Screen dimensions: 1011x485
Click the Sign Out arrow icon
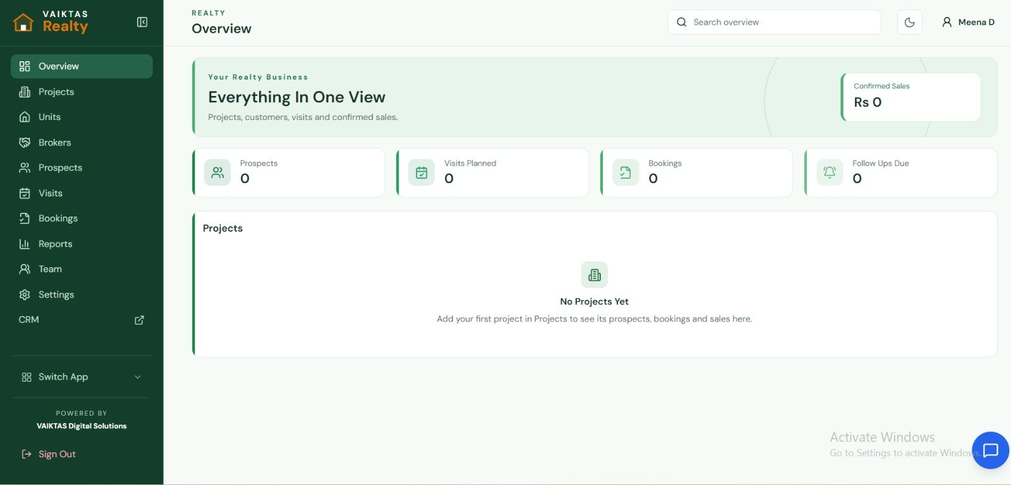tap(27, 454)
